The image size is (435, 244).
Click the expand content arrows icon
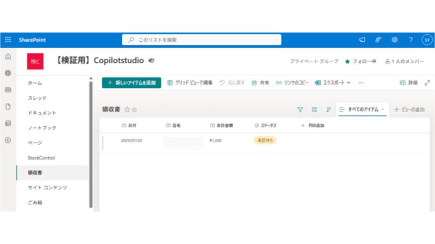pos(427,83)
